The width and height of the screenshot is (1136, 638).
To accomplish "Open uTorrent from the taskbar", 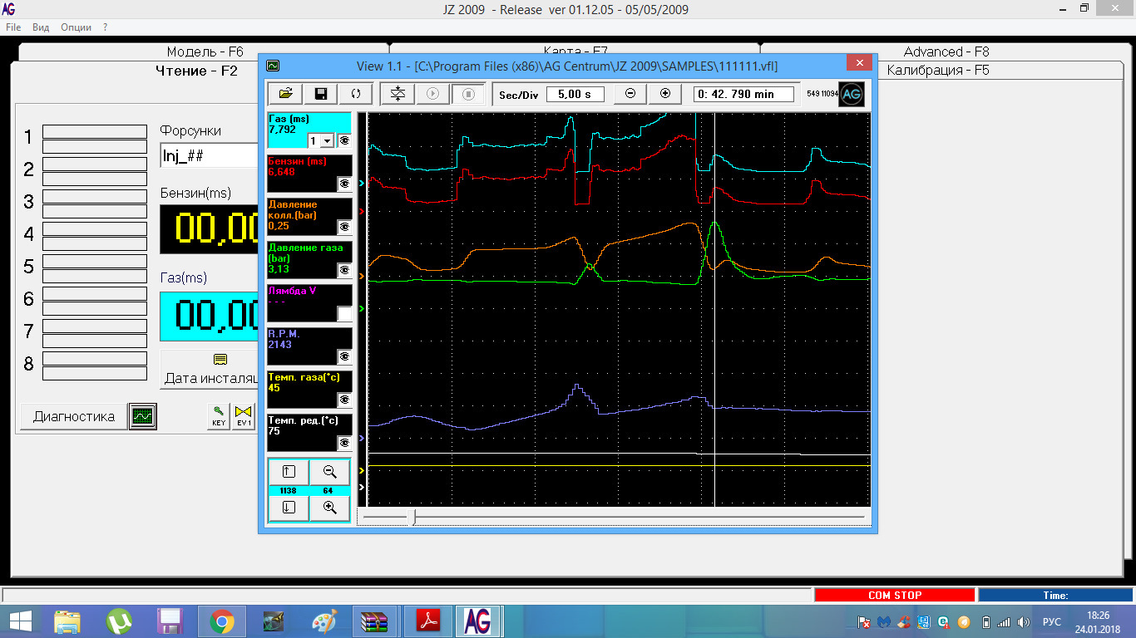I will 120,621.
